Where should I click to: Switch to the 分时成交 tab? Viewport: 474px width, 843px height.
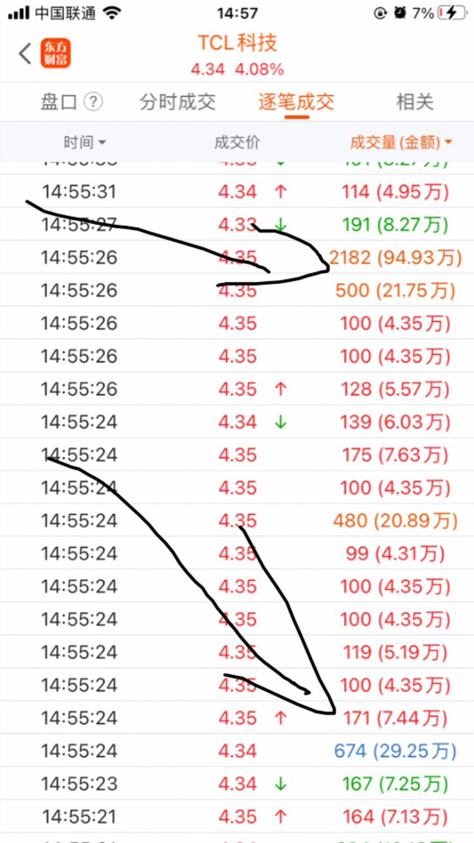pyautogui.click(x=178, y=101)
